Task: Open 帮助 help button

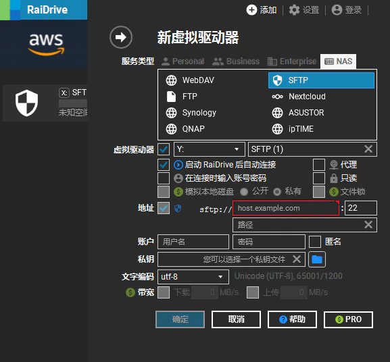Action: click(292, 319)
